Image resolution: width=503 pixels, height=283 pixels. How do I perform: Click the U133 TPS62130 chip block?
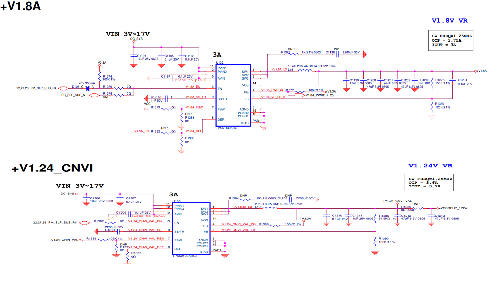pos(191,228)
